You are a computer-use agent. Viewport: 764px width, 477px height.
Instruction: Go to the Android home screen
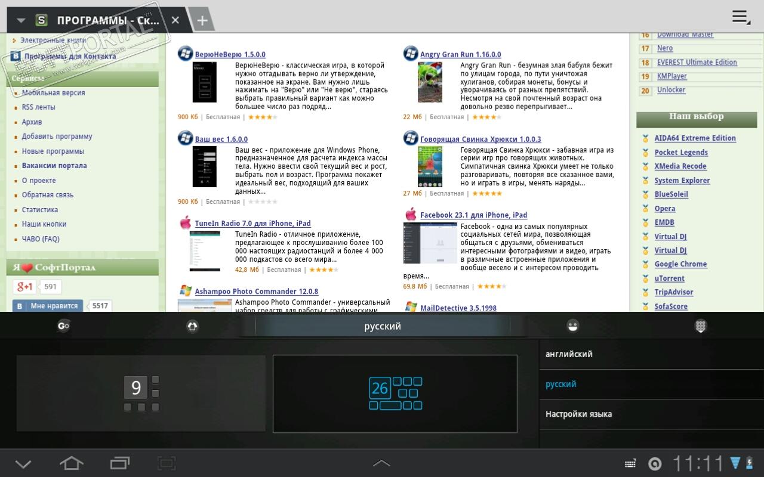(71, 463)
